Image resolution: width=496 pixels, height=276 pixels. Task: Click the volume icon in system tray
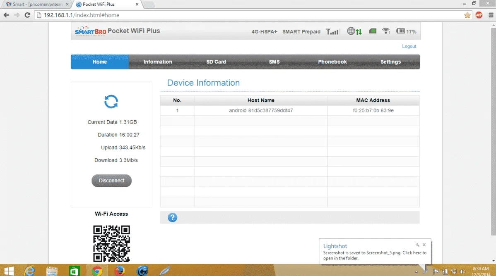[462, 271]
